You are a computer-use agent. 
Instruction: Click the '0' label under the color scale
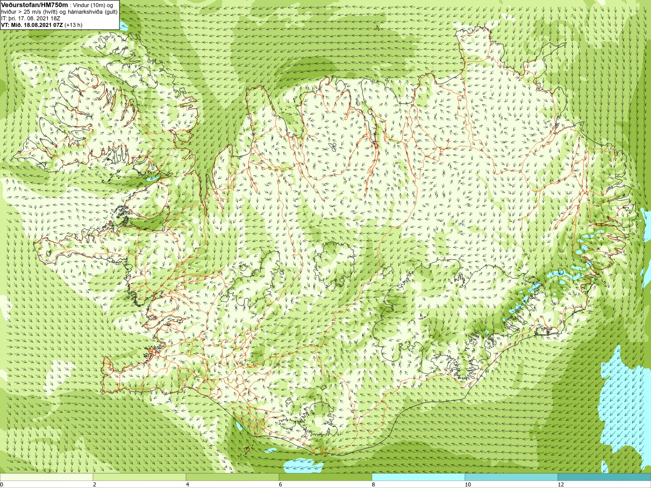(2, 484)
